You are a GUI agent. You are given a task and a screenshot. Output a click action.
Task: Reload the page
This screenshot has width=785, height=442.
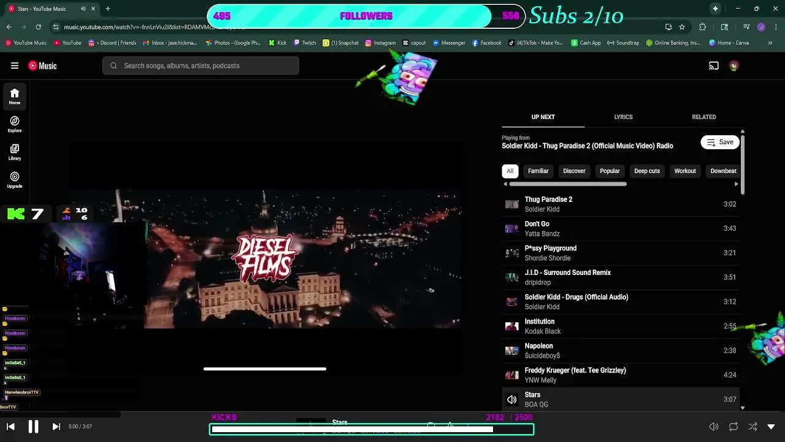click(x=38, y=27)
